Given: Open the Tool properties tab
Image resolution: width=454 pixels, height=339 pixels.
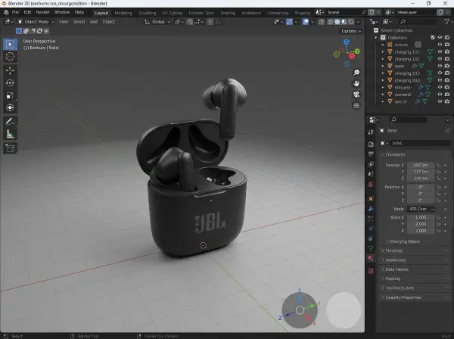Looking at the screenshot, I should pyautogui.click(x=371, y=132).
